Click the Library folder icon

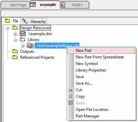[x=23, y=40]
